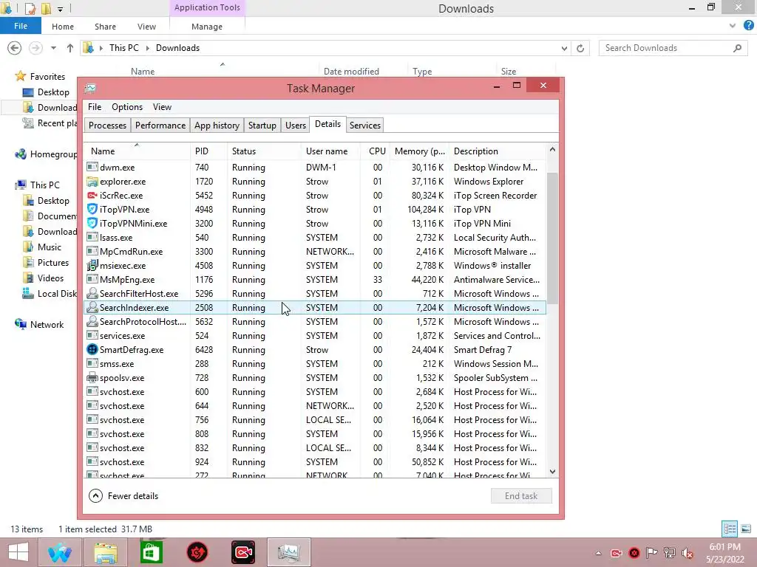Click the spoolsv.exe printer icon

(x=92, y=377)
